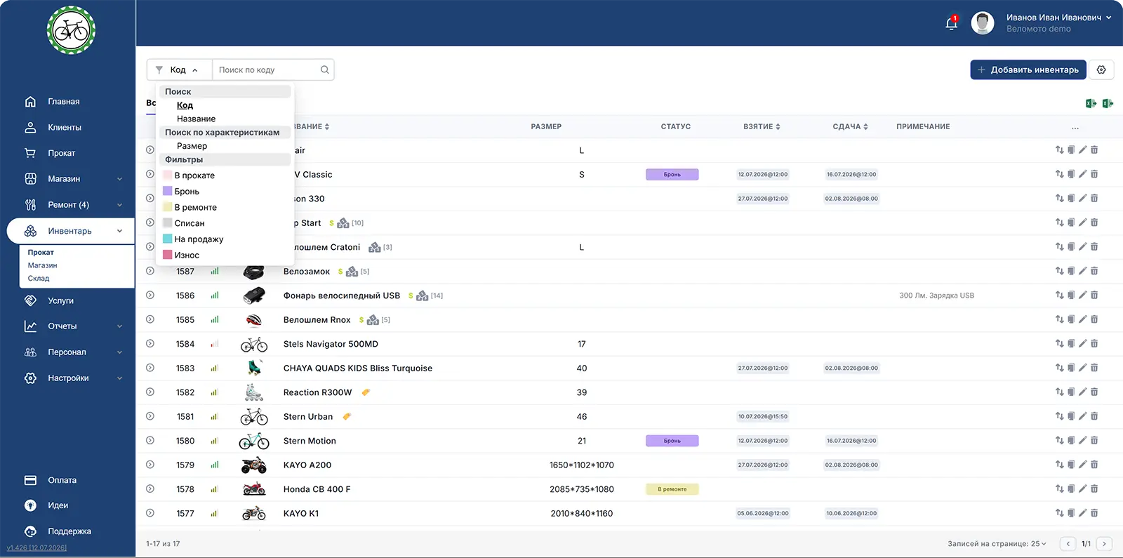This screenshot has width=1123, height=558.
Task: Select Название as the search type
Action: (x=197, y=119)
